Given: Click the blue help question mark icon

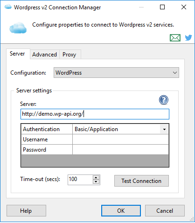Looking at the screenshot, I should pos(164,100).
